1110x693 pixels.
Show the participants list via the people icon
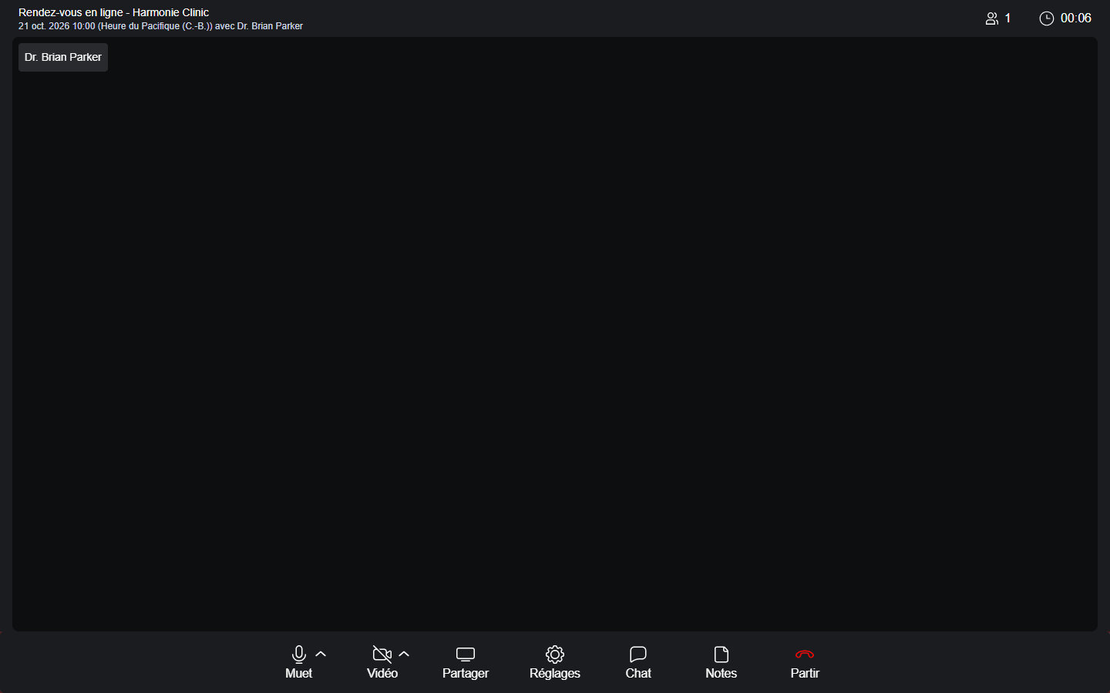tap(992, 18)
